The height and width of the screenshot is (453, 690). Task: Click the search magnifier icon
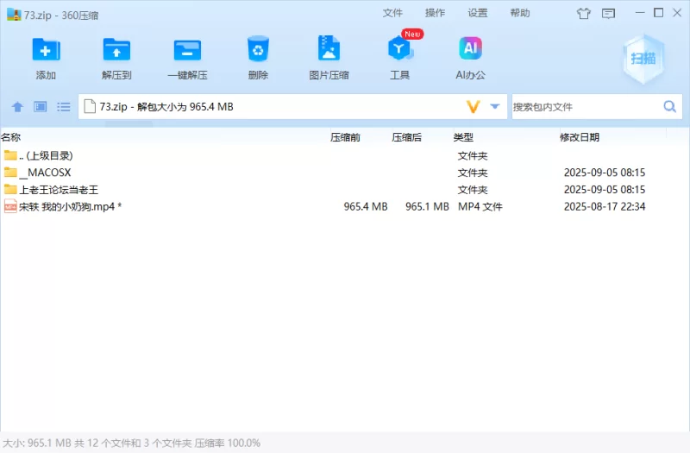pyautogui.click(x=670, y=106)
